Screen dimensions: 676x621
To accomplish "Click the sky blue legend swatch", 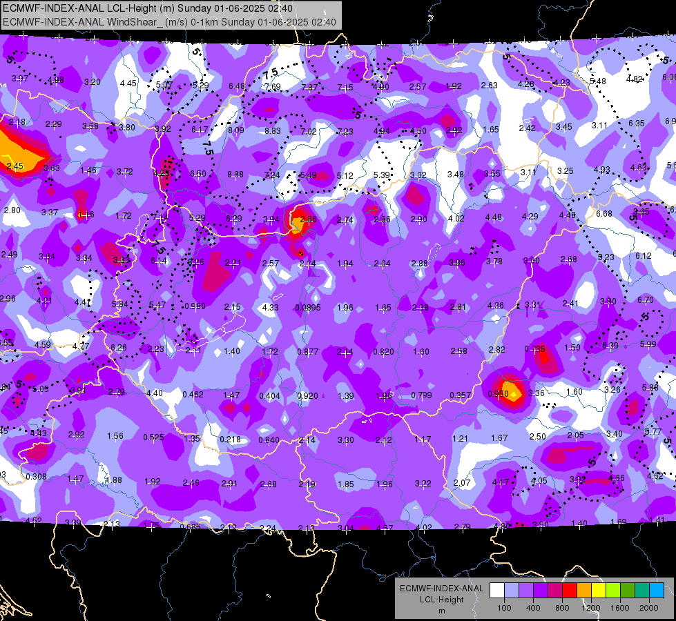I will coord(657,591).
